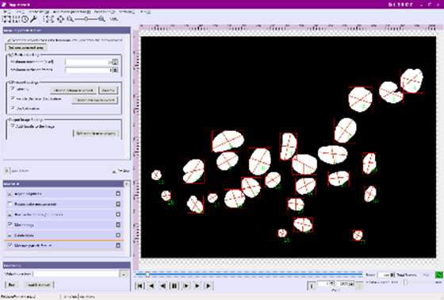
Task: Pause playback with the pause button
Action: tap(174, 286)
